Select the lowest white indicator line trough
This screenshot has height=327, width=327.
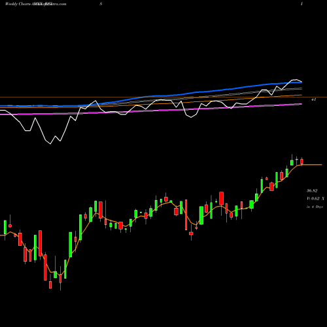[50, 144]
